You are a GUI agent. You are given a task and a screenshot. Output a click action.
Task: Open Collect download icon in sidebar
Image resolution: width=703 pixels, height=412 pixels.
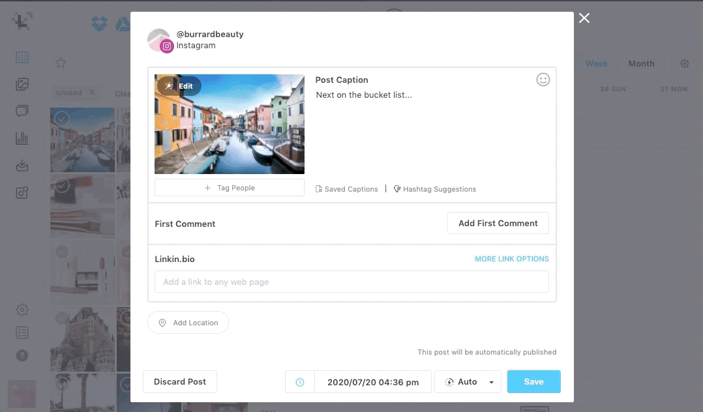click(x=22, y=166)
